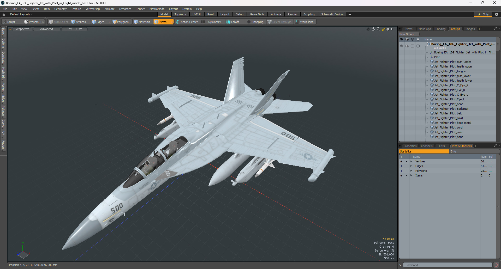
Task: Expand the Items statistics row
Action: 411,175
